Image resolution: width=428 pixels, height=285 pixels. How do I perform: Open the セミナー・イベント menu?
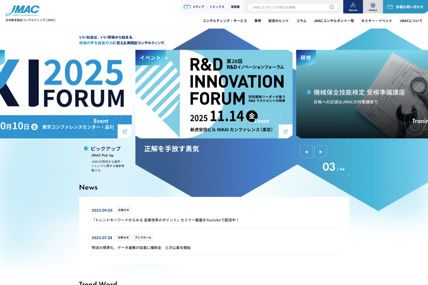[377, 21]
